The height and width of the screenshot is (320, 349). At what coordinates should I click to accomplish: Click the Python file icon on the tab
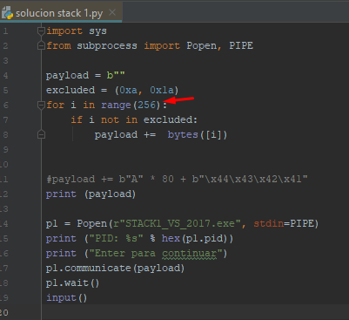point(7,14)
